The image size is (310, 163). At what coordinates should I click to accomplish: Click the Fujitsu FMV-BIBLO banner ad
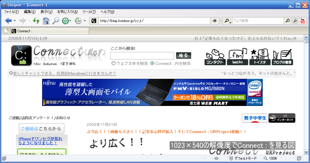tap(152, 92)
